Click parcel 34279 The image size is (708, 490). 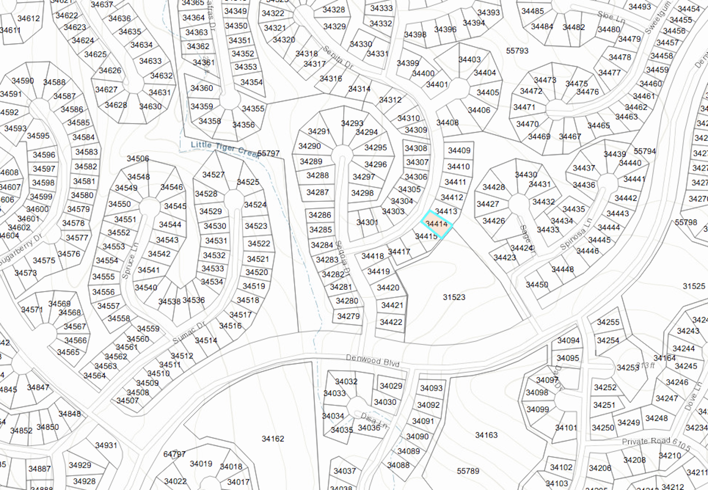point(348,316)
